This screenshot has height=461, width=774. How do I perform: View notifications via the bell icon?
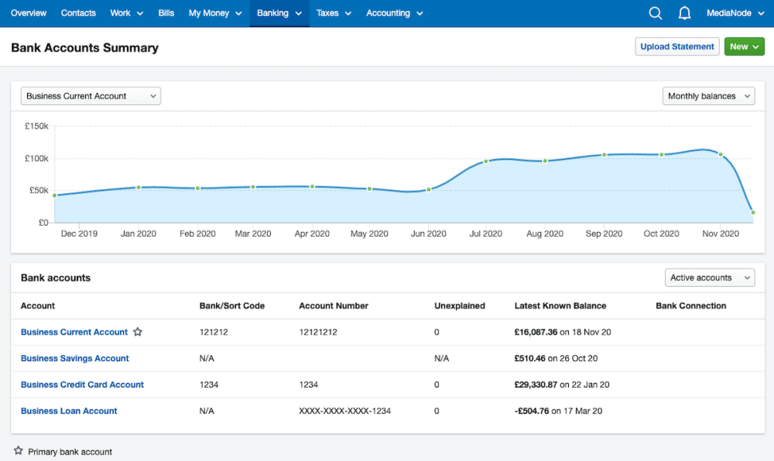click(684, 13)
